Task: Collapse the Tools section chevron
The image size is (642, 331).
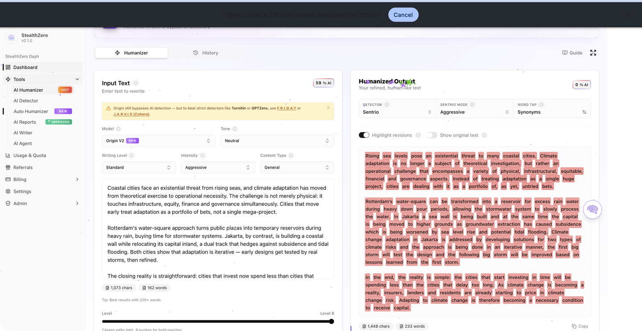Action: click(77, 79)
